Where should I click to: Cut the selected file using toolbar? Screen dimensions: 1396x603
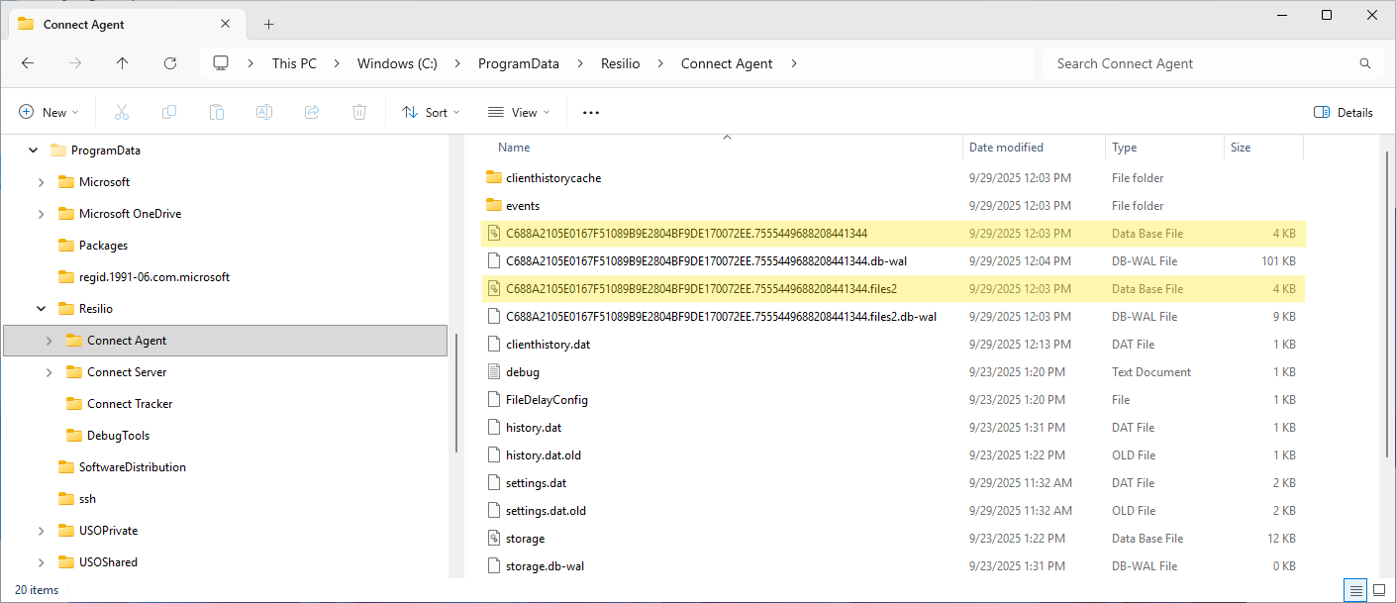pyautogui.click(x=121, y=111)
